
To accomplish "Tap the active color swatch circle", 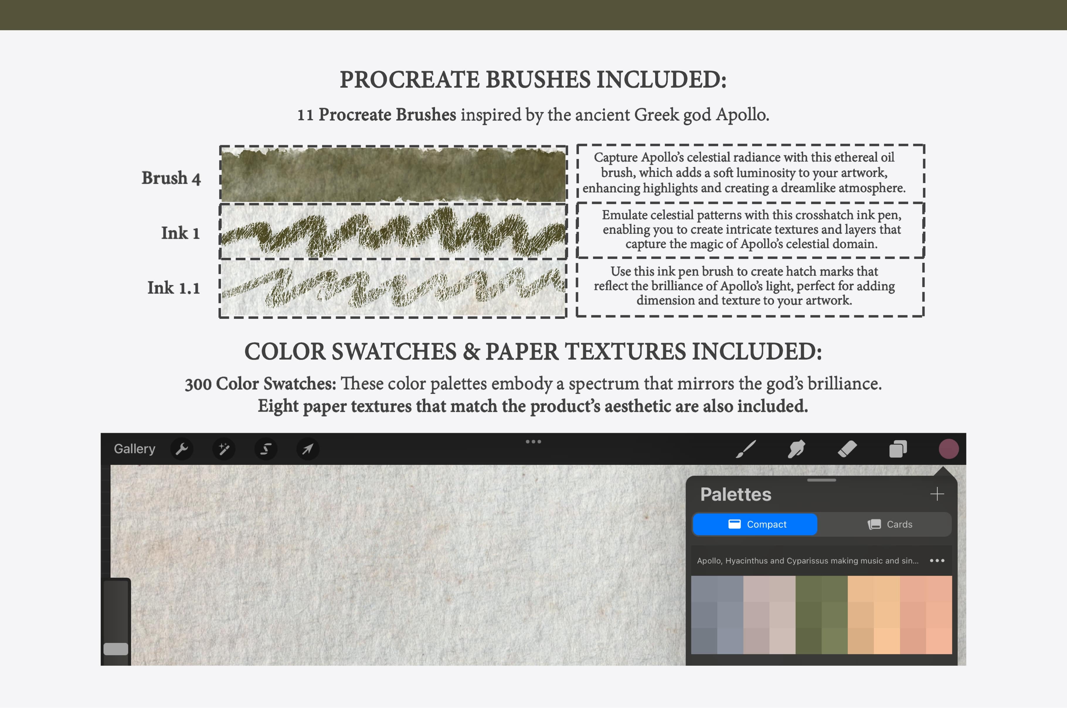I will [x=949, y=449].
